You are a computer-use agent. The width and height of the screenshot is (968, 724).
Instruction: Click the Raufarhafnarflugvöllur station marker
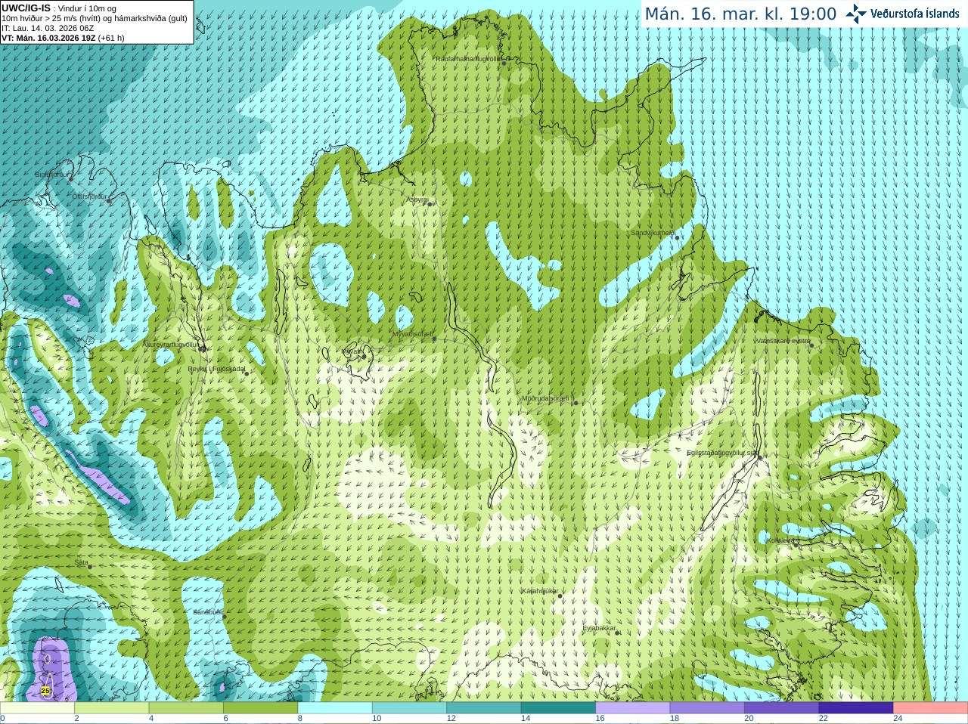(504, 63)
